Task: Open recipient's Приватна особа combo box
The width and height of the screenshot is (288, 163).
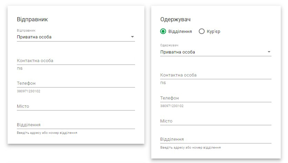Action: (x=216, y=52)
